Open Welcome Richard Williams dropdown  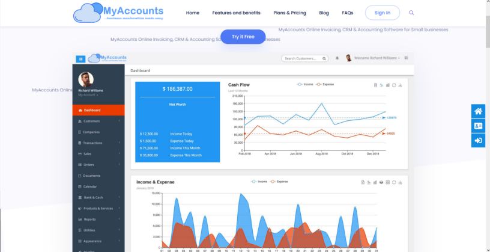[x=377, y=58]
